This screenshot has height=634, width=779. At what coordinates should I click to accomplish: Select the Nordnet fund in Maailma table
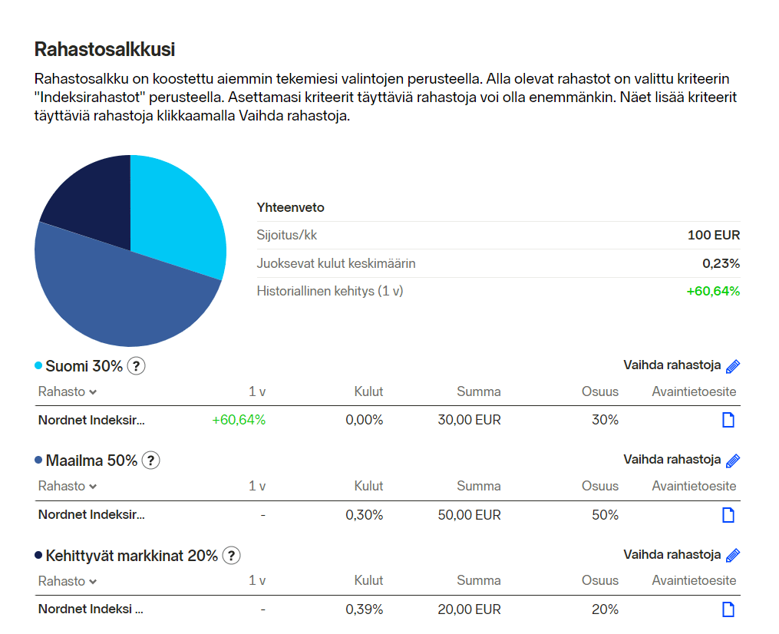coord(91,514)
